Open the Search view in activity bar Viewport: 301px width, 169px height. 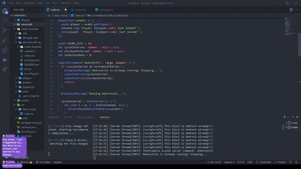5,21
